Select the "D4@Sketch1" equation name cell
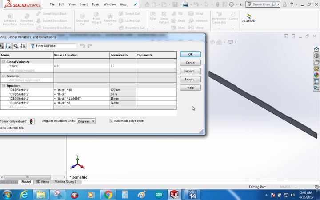Viewport: 320px width, 200px height. click(x=27, y=90)
